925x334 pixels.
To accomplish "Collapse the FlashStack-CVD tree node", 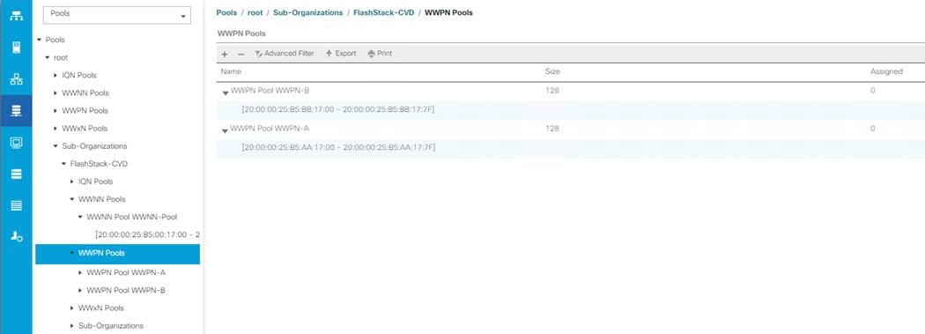I will click(63, 163).
